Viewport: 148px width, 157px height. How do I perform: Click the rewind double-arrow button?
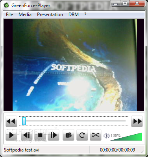tap(11, 121)
